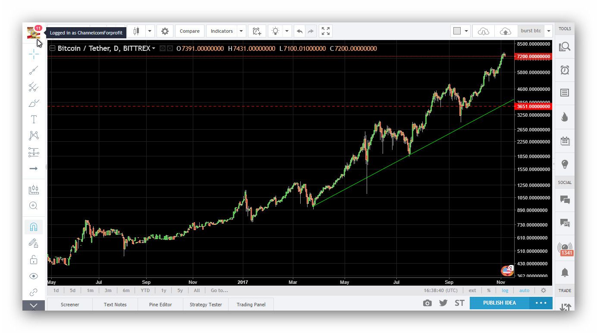Toggle lock all drawing tools

pyautogui.click(x=34, y=259)
